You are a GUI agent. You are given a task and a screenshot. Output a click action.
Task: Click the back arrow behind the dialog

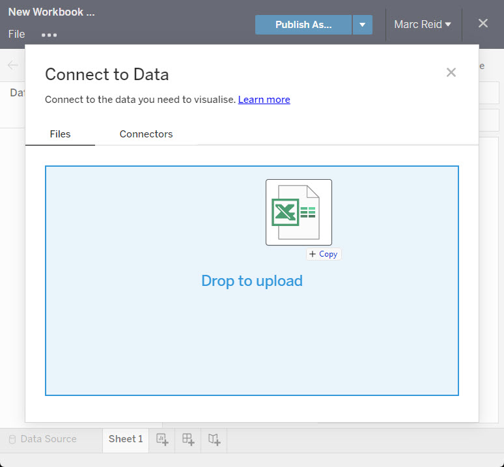[x=13, y=65]
